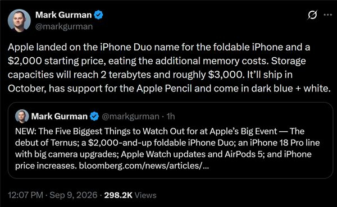
Task: Click the main tweet's opening line about iPhone Duo name
Action: [x=159, y=47]
